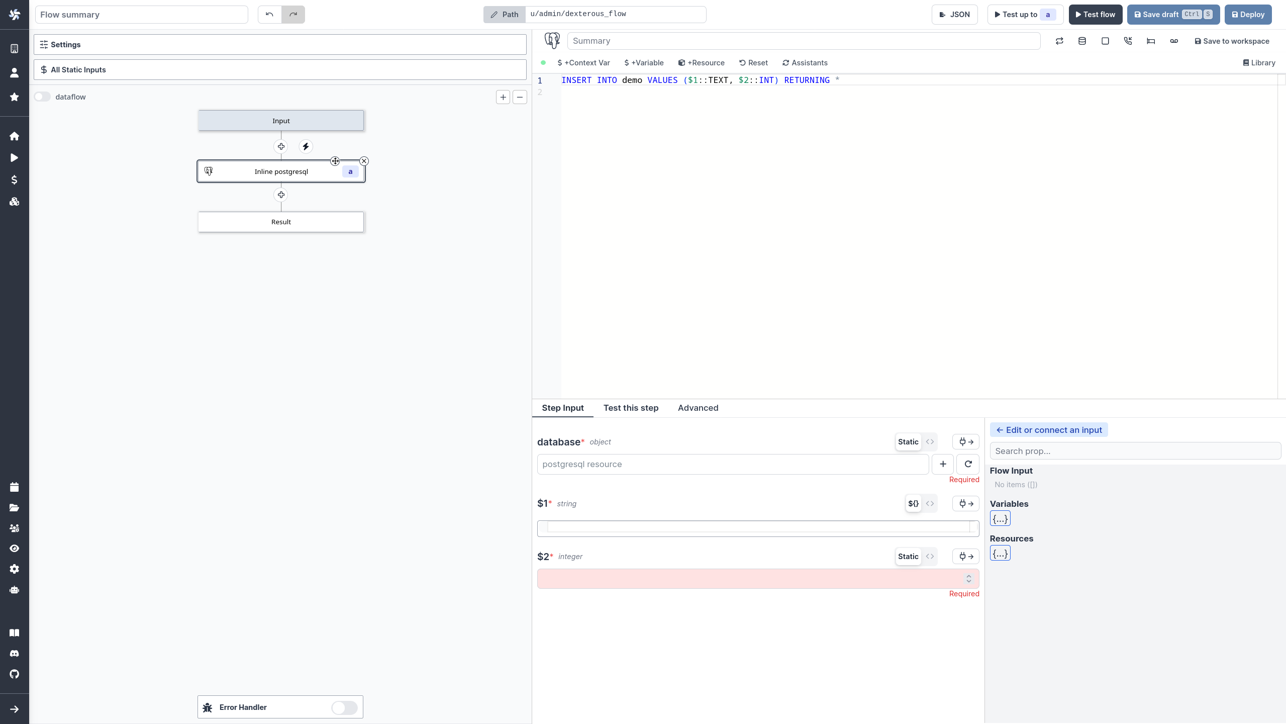Click the trigger lightning bolt icon
The width and height of the screenshot is (1286, 724).
(x=306, y=147)
